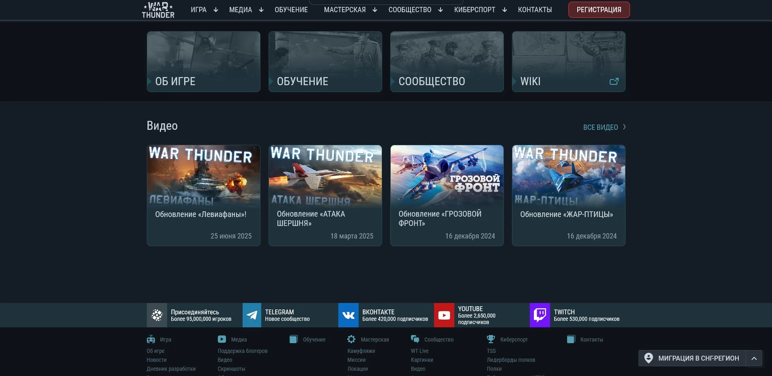Collapse the МИГРАЦИЯ В СНГ-РЕГИОН panel chevron
The height and width of the screenshot is (376, 772).
pos(754,358)
